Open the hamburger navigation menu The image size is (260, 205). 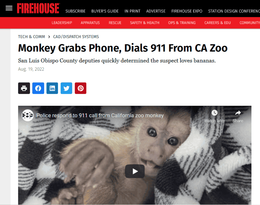coord(9,8)
